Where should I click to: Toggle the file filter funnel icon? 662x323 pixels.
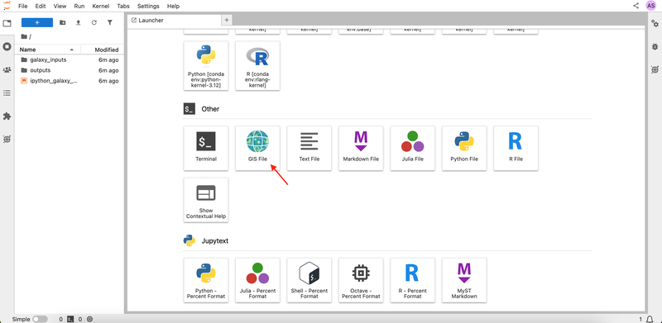(x=110, y=23)
